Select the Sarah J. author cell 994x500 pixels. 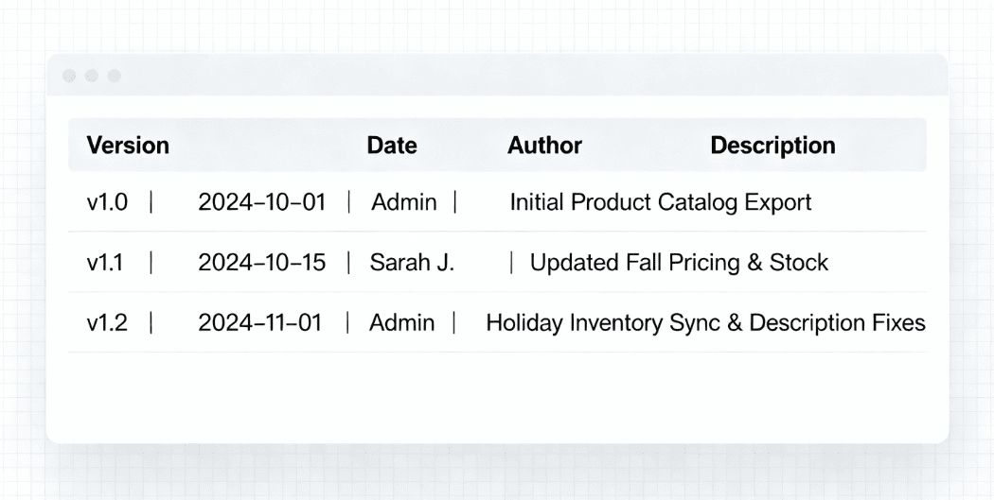tap(412, 263)
